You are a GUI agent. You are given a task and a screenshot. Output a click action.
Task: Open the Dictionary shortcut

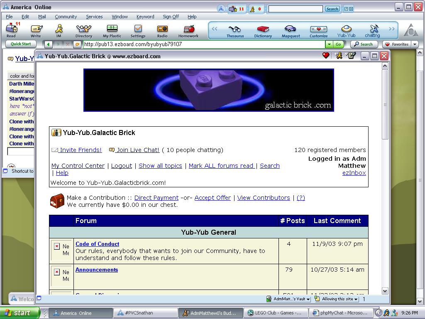click(x=263, y=31)
